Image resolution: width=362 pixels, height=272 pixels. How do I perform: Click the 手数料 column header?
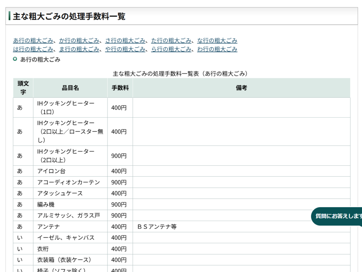point(120,88)
